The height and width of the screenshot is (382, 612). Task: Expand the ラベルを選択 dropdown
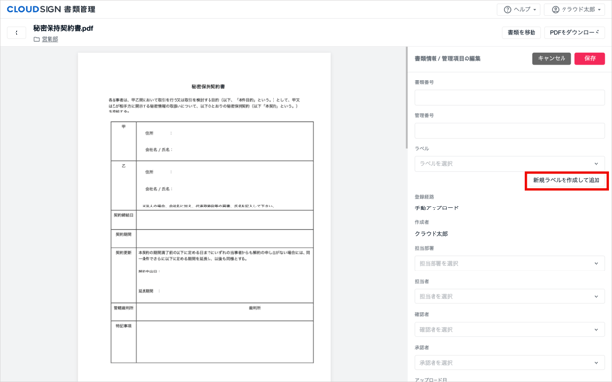[510, 164]
